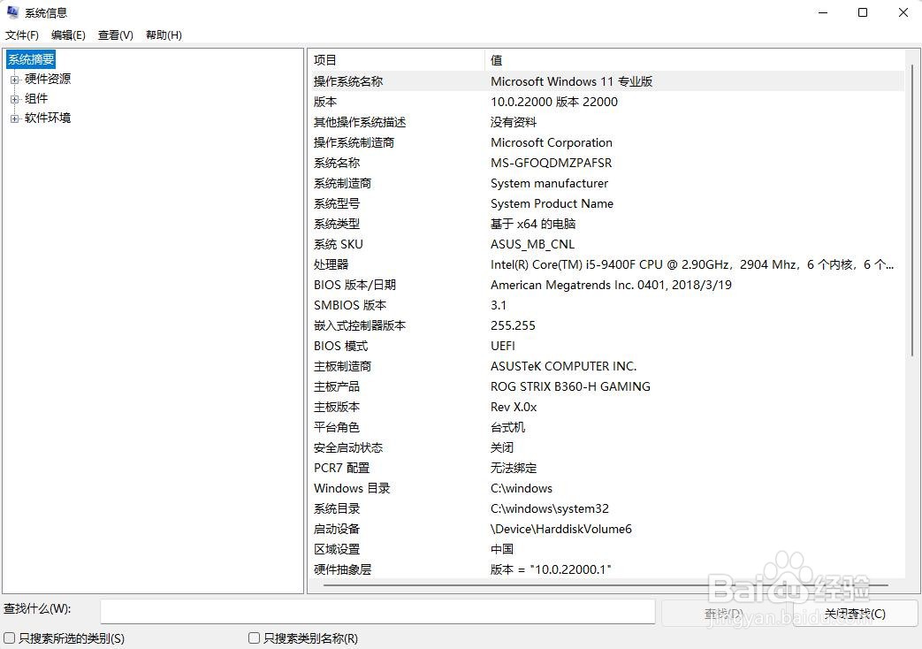Click the value ROG STRIX B360-H GAMING
Screen dimensions: 922x649
[x=570, y=386]
